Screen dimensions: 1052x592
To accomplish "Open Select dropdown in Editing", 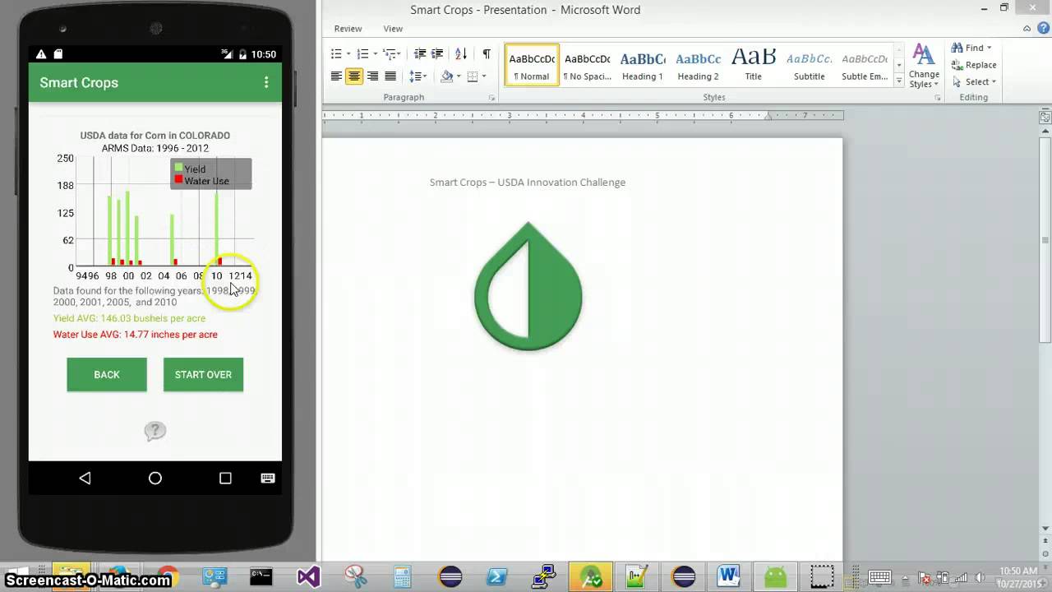I will tap(974, 81).
